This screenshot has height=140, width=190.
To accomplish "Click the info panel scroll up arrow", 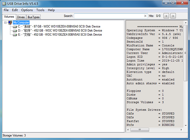I will pyautogui.click(x=186, y=23).
